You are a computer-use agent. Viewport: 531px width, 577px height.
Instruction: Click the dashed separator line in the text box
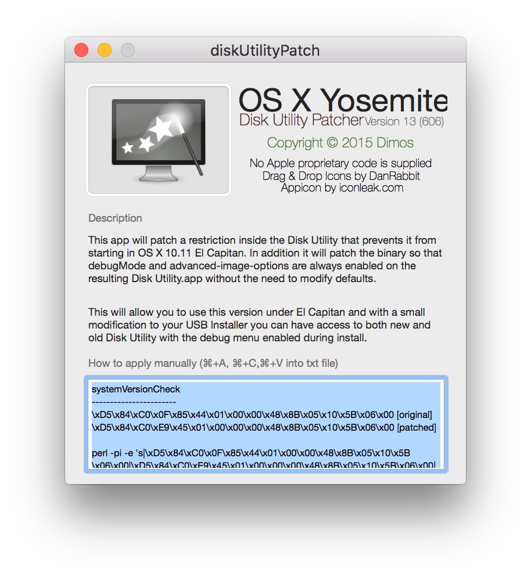pyautogui.click(x=134, y=402)
